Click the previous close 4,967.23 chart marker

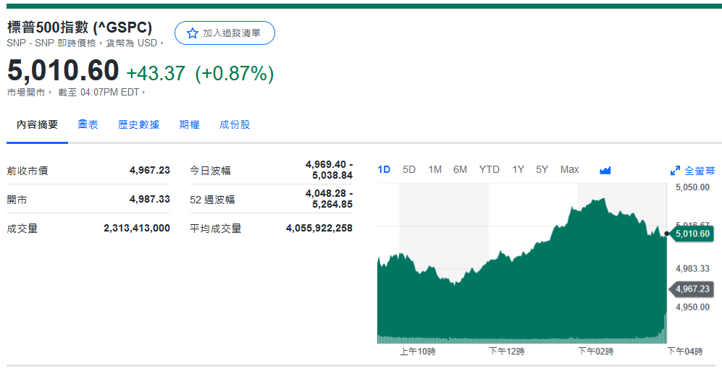(692, 289)
